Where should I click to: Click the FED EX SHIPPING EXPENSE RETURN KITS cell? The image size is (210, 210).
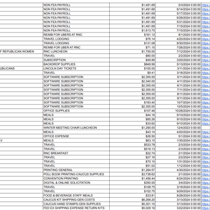point(76,208)
